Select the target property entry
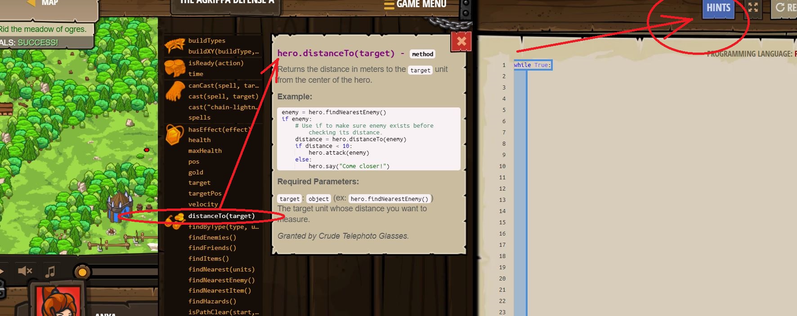Image resolution: width=797 pixels, height=316 pixels. point(199,182)
